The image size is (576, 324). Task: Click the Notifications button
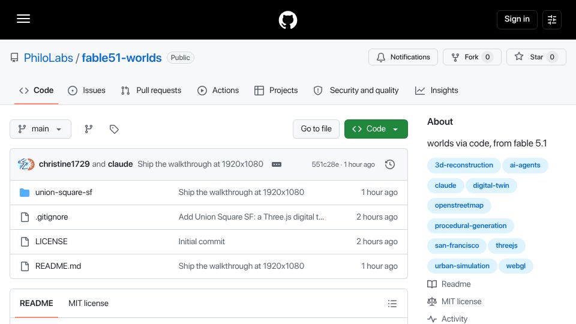click(403, 57)
